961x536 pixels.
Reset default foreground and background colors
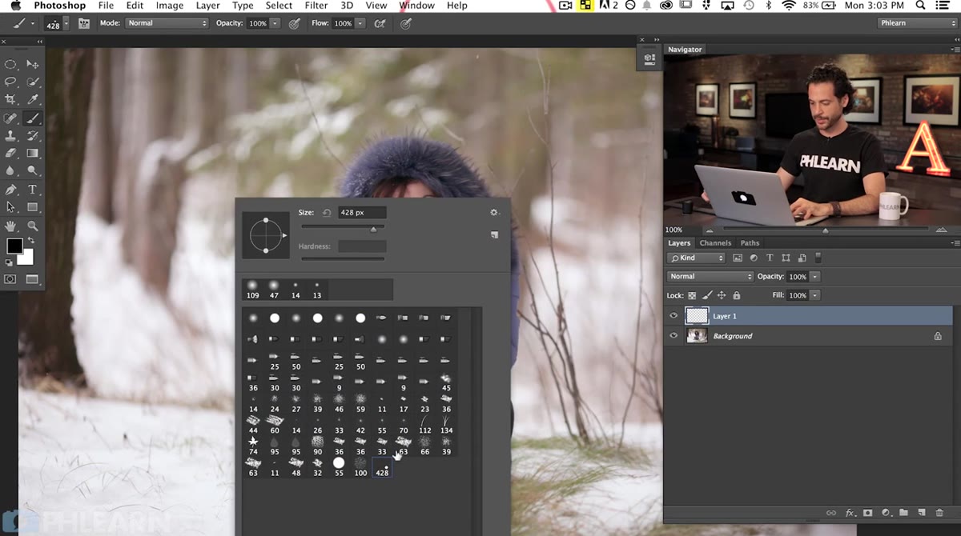[x=10, y=262]
